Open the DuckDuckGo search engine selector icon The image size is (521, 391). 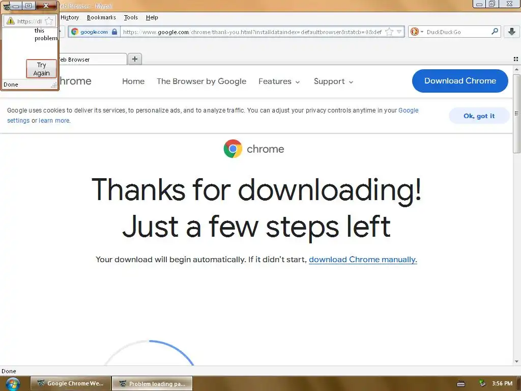pyautogui.click(x=416, y=32)
